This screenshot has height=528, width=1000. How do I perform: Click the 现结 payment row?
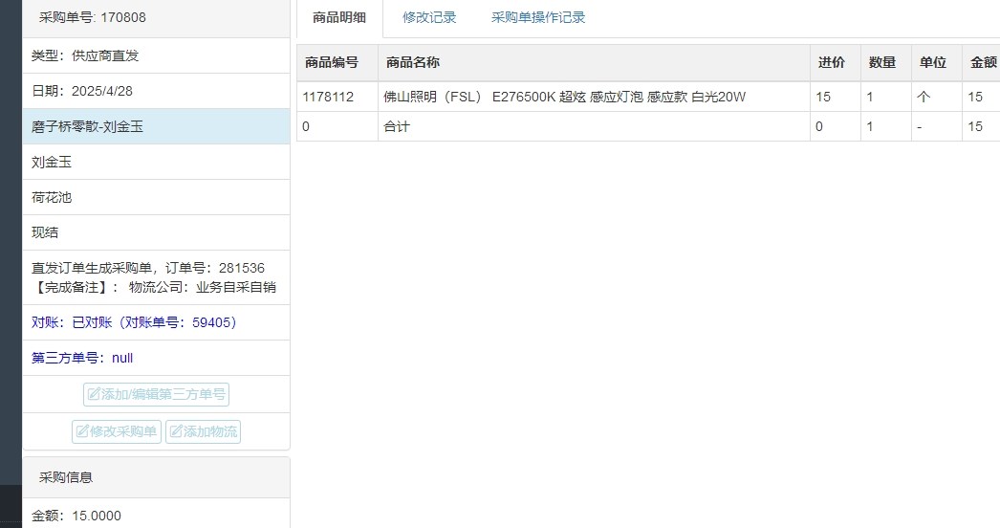click(x=156, y=232)
